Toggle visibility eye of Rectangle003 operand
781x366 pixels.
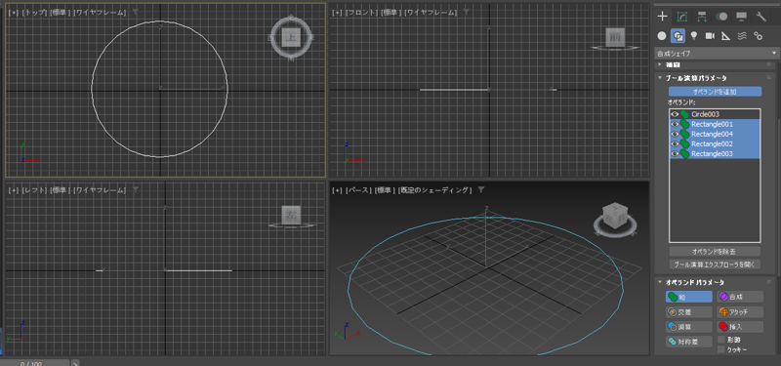pos(675,154)
